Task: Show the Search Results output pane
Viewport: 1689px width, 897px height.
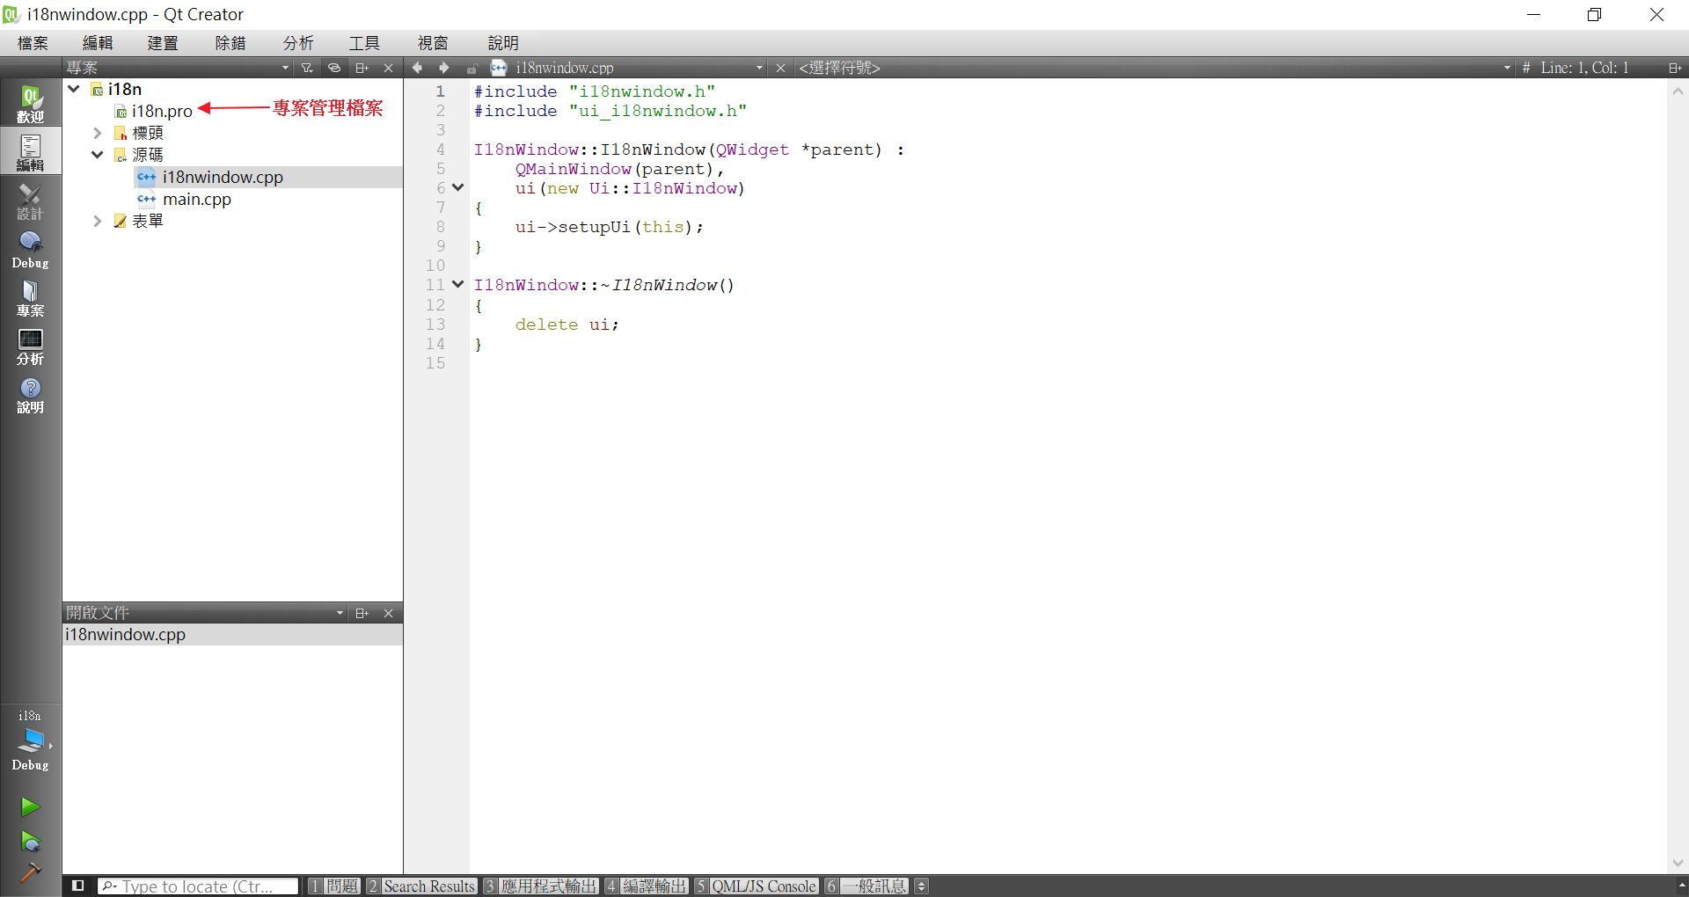Action: pos(421,886)
